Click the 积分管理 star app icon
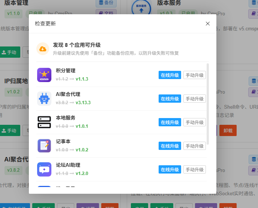The width and height of the screenshot is (258, 208). [44, 75]
